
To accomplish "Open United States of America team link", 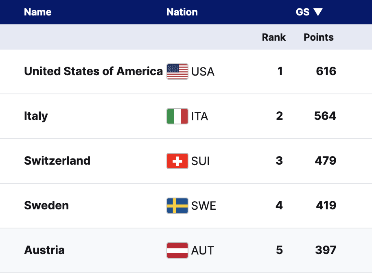I will [x=93, y=72].
